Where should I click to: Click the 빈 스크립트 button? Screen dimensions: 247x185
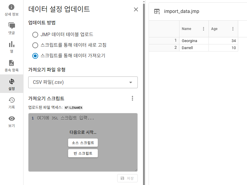(x=83, y=153)
